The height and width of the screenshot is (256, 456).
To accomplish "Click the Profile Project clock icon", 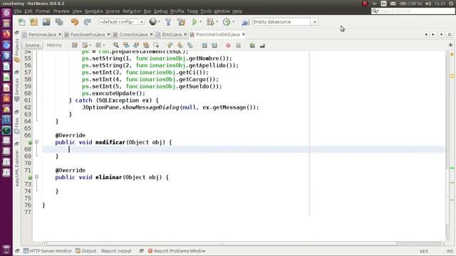I will 227,22.
